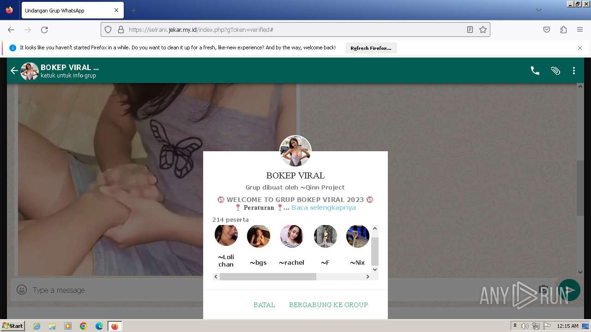Open Firefox hamburger menu

(580, 30)
